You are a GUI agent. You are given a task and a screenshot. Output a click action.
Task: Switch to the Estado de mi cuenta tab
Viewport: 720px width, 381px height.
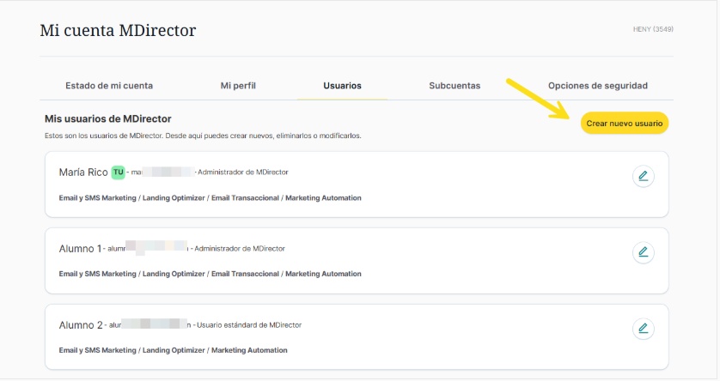click(109, 86)
